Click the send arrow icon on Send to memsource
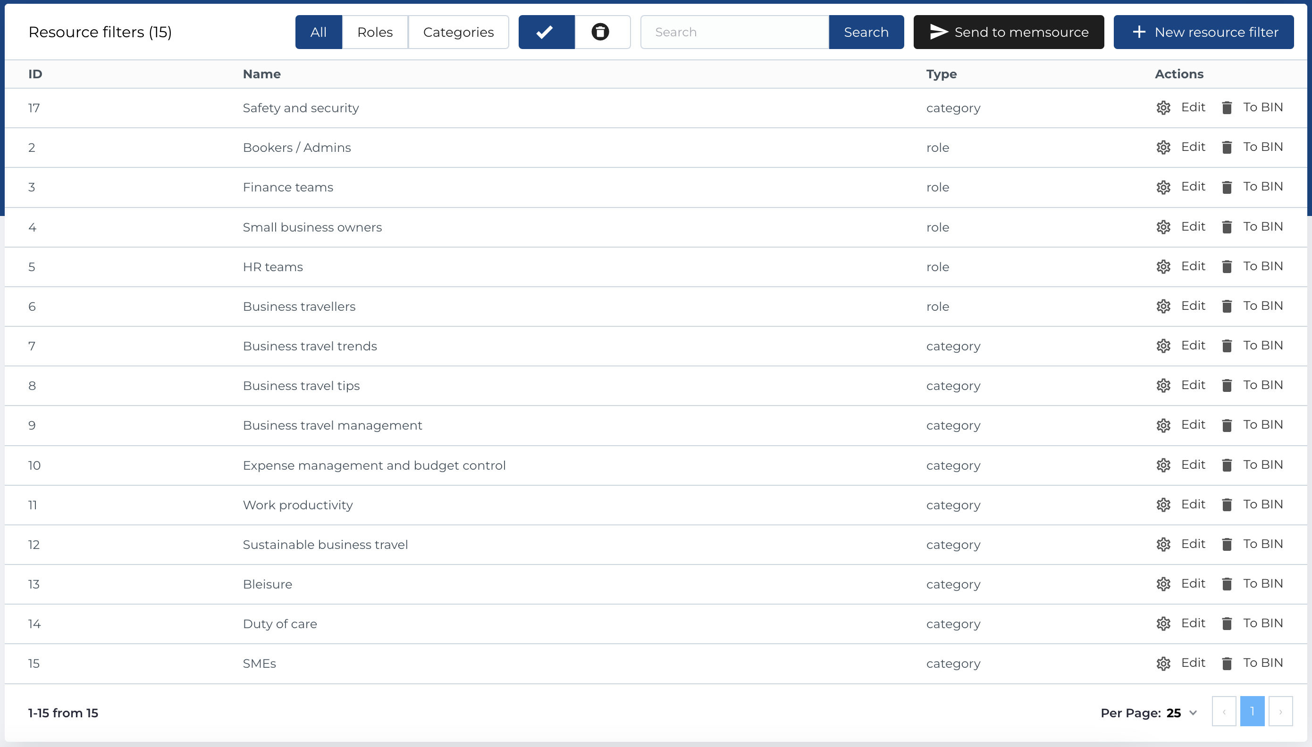Image resolution: width=1312 pixels, height=747 pixels. point(938,32)
